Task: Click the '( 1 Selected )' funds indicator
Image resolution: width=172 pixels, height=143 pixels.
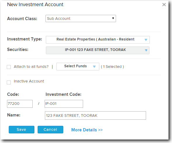Action: (112, 67)
